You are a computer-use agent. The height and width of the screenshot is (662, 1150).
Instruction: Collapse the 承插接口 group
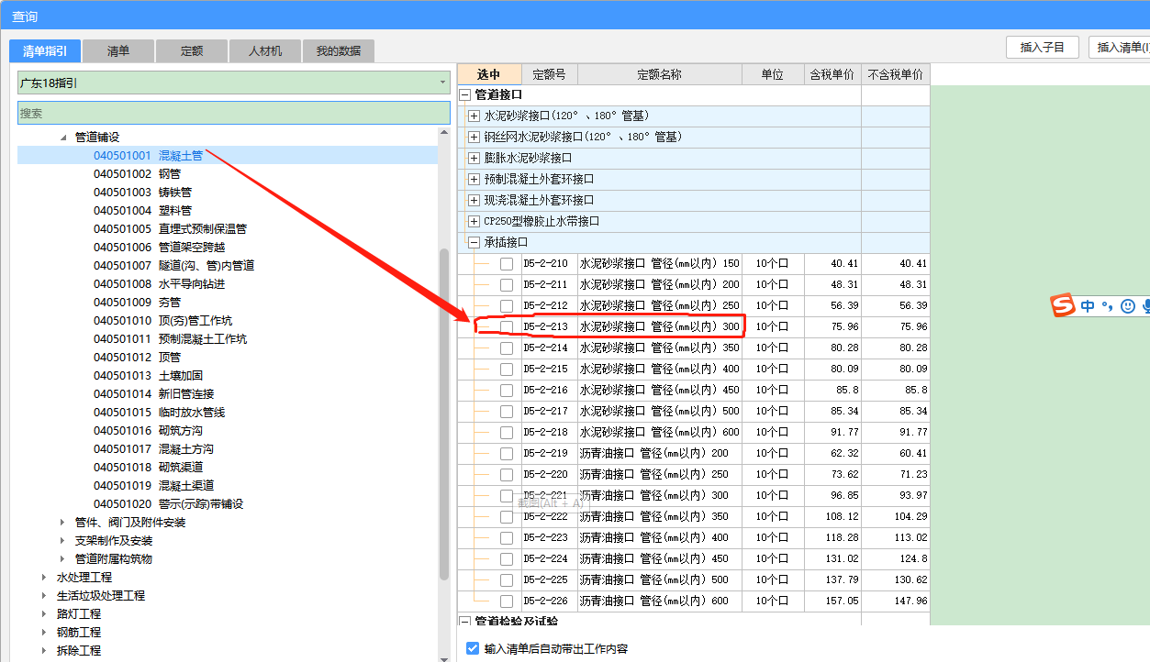[475, 242]
